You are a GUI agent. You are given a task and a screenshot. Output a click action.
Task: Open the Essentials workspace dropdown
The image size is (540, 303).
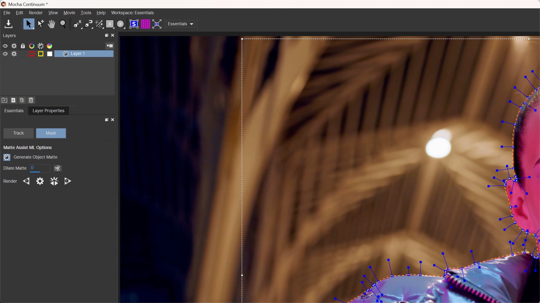(181, 24)
